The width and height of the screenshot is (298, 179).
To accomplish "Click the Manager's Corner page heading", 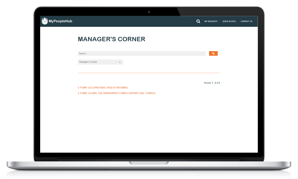I will point(111,39).
